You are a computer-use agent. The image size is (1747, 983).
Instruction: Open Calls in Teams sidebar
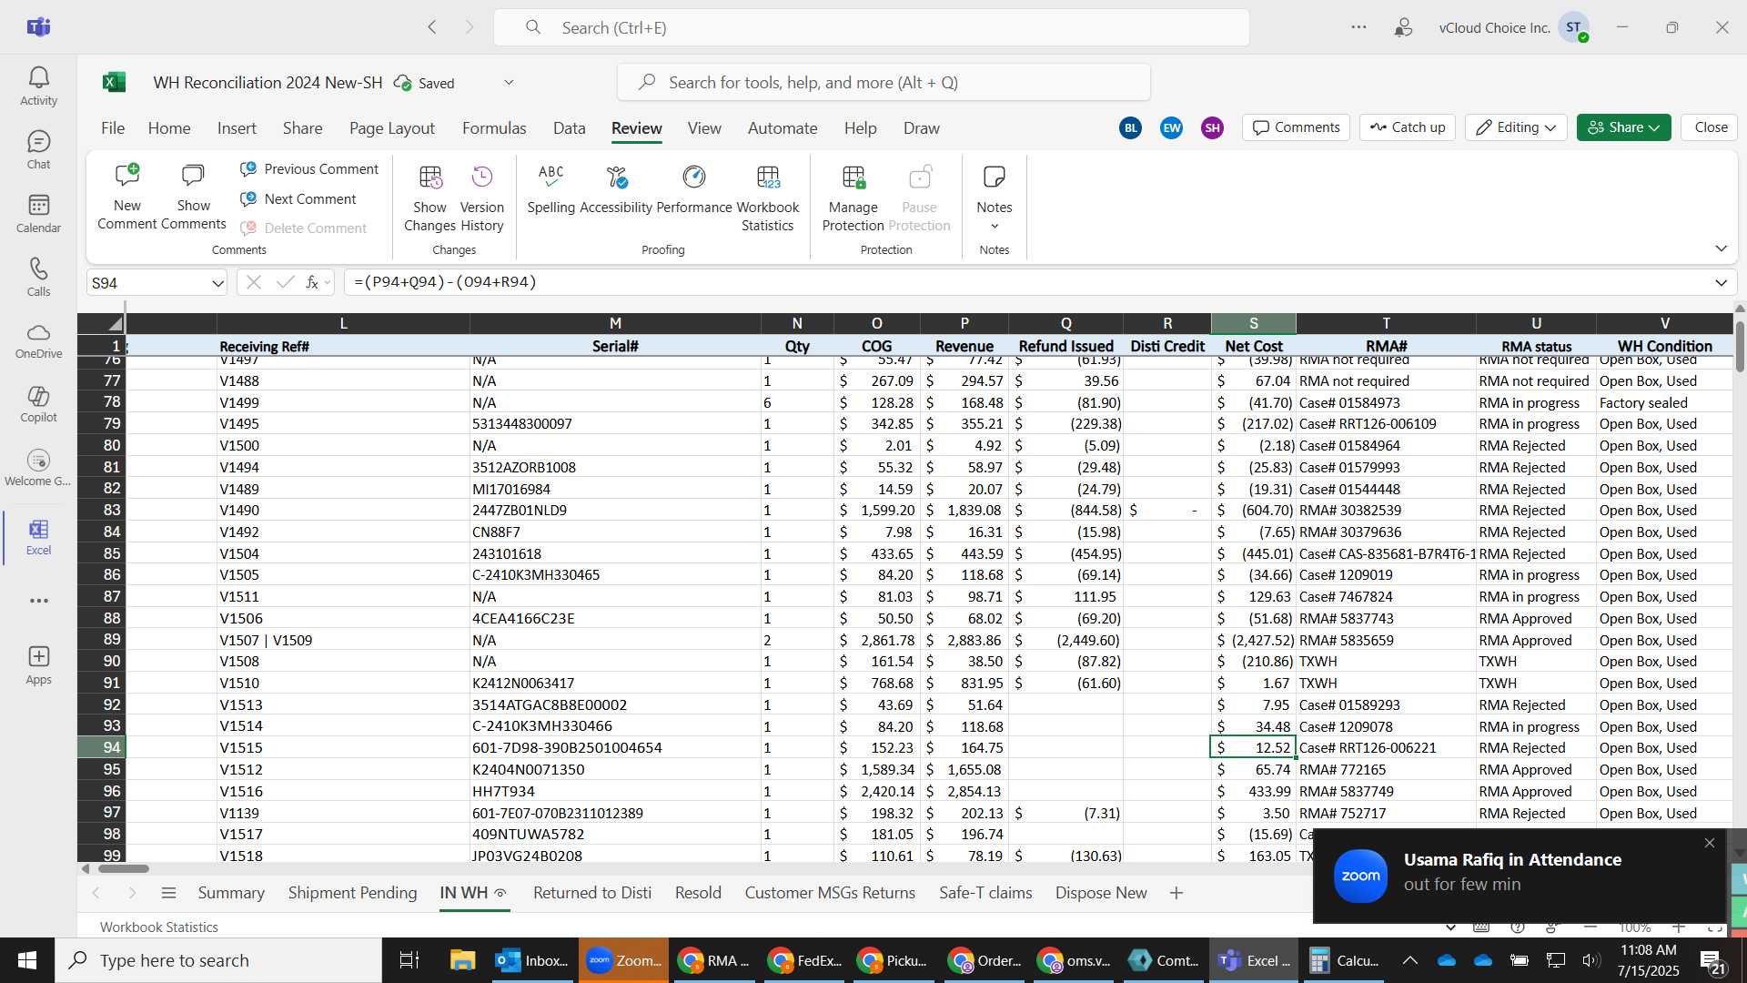(38, 278)
